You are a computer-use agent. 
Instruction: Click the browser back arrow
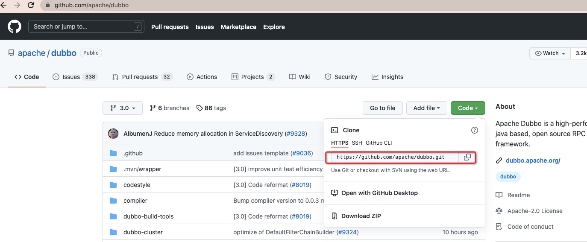click(x=4, y=6)
